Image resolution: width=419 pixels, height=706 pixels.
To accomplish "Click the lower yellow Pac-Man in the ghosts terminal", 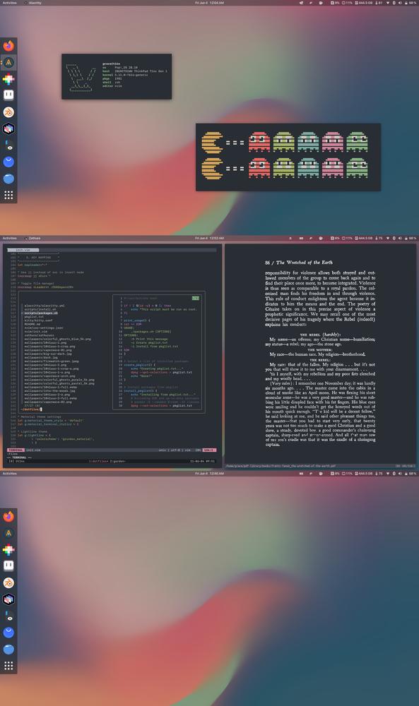I will tap(212, 169).
